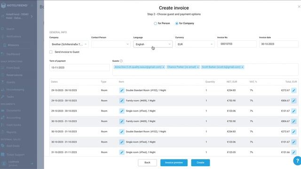301x169 pixels.
Task: Edit item of first Double Standart Room row
Action: (122, 90)
